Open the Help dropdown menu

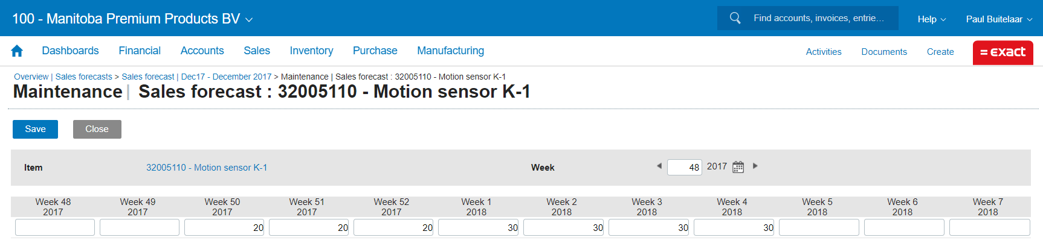click(x=931, y=19)
